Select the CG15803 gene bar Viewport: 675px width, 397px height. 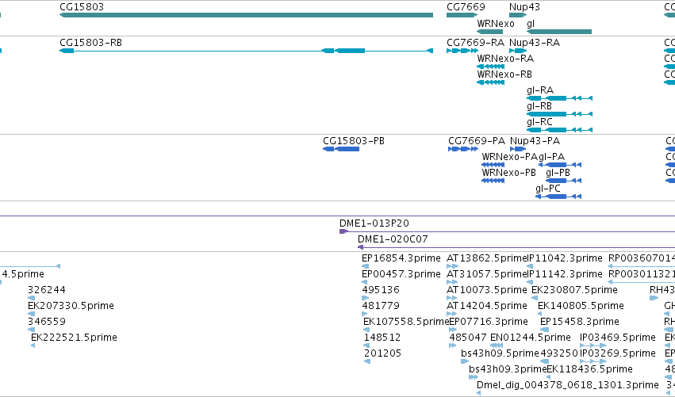pyautogui.click(x=246, y=15)
